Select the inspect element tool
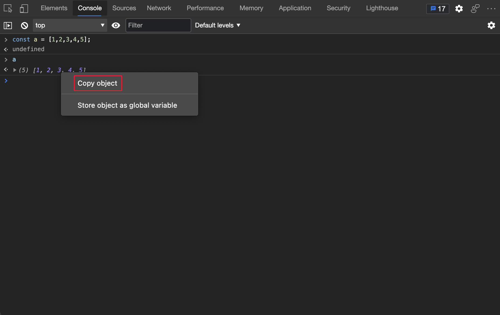Viewport: 500px width, 315px height. pyautogui.click(x=7, y=8)
